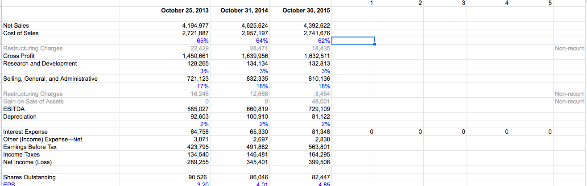Click the blue 65% cell

(x=203, y=41)
